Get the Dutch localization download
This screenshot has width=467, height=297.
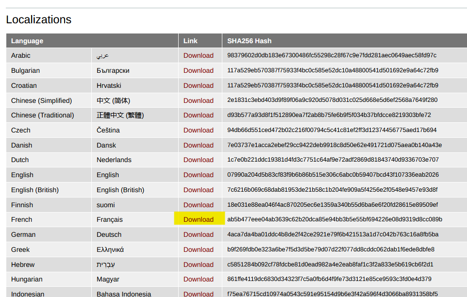coord(198,160)
